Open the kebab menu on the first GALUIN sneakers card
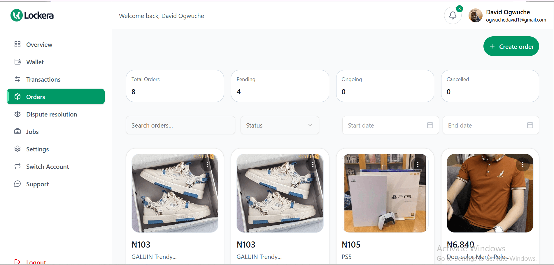554x265 pixels. 208,164
